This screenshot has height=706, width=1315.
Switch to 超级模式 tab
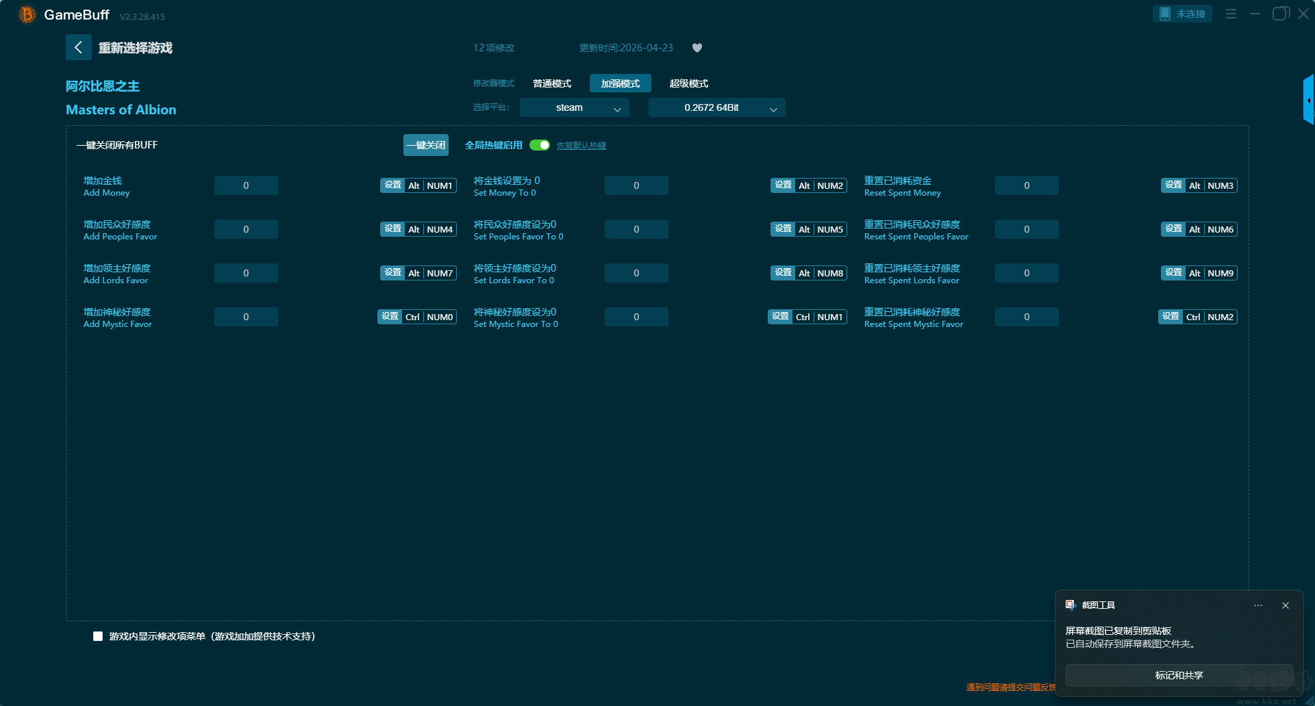(689, 83)
